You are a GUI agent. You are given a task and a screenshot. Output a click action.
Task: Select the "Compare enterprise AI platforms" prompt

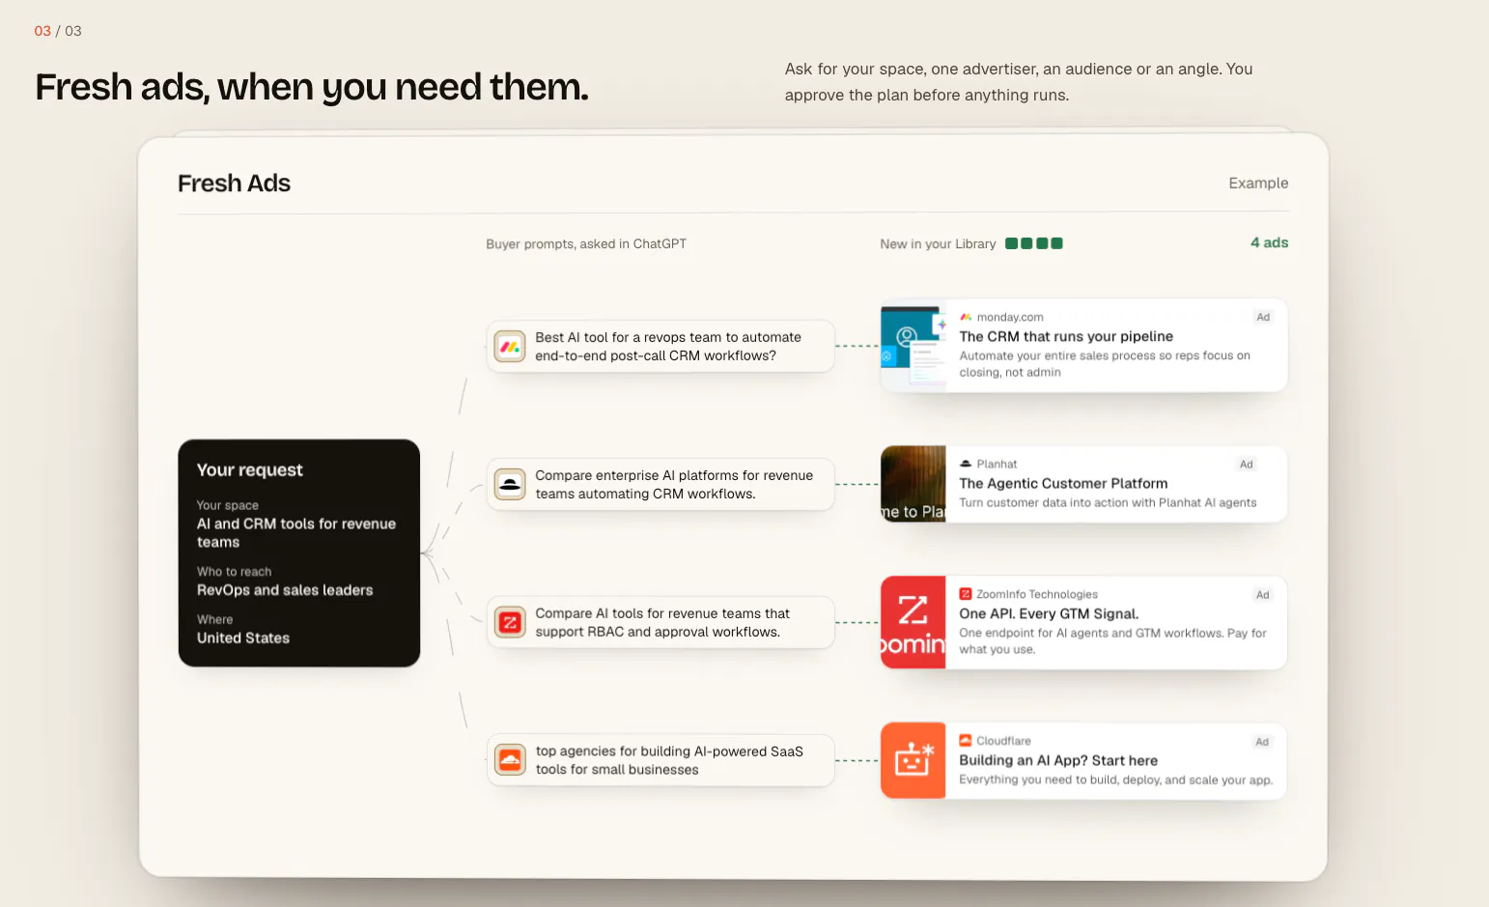pyautogui.click(x=660, y=484)
